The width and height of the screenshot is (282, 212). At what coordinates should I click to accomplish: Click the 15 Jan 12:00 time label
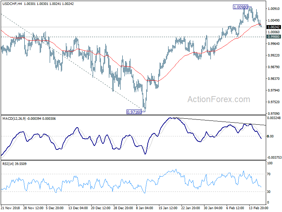click(x=168, y=208)
